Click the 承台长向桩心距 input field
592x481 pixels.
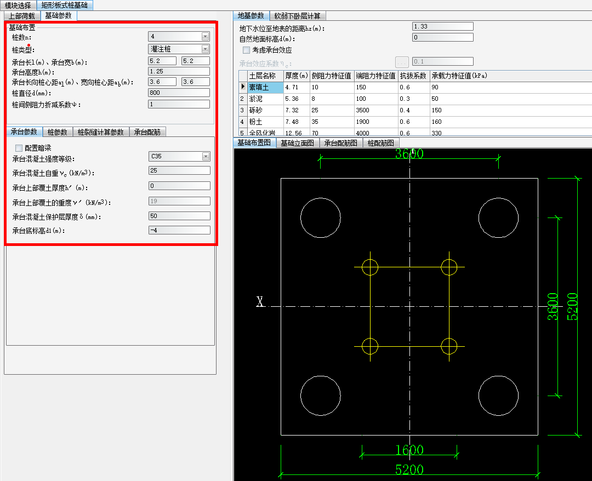point(162,82)
